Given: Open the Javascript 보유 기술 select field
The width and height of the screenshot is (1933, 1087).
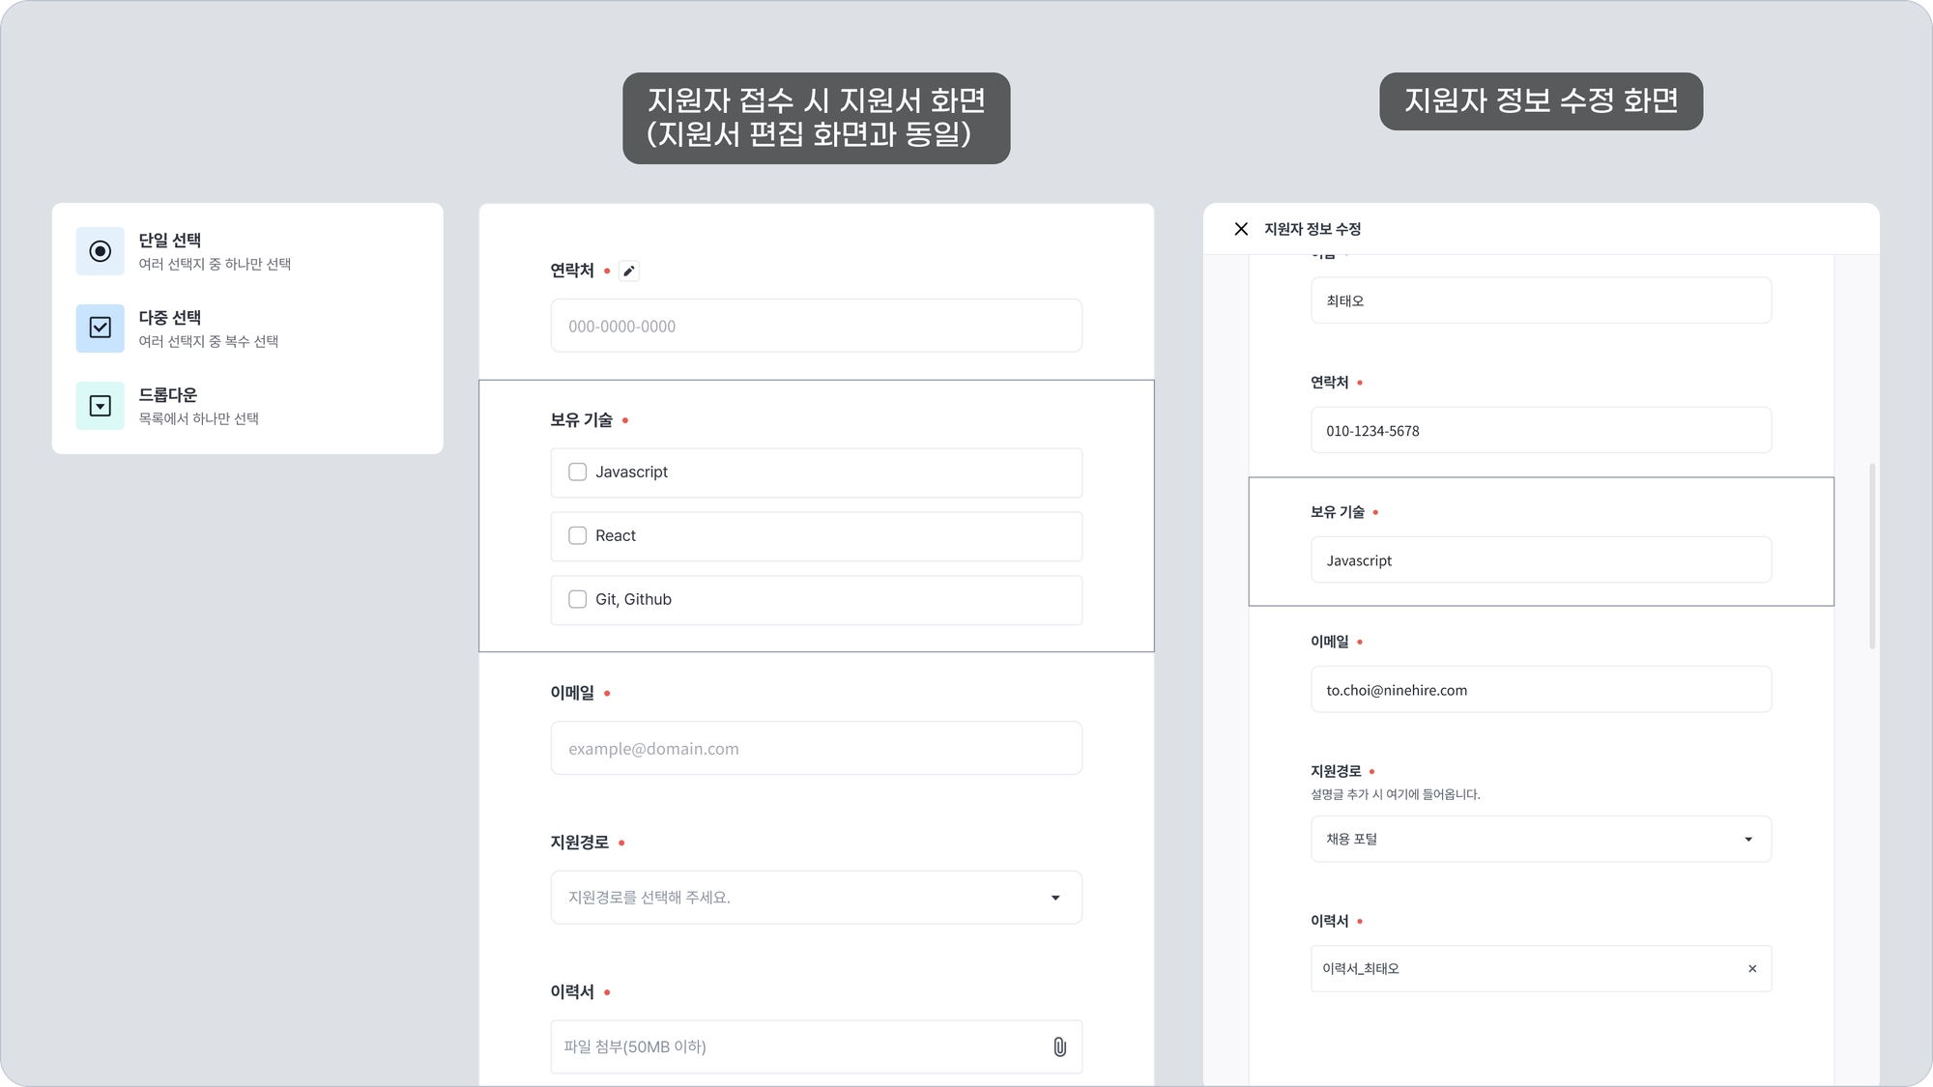Looking at the screenshot, I should click(1541, 560).
